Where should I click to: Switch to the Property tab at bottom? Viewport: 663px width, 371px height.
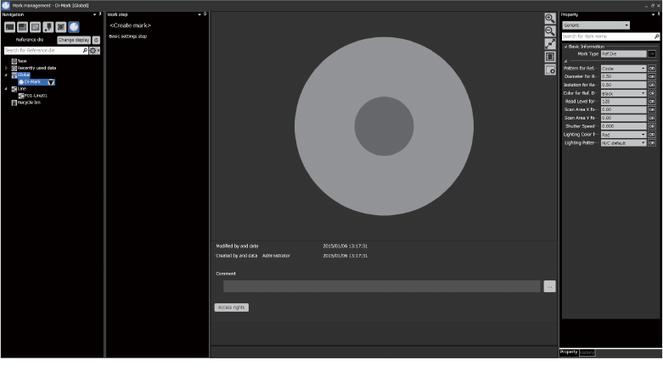point(569,352)
